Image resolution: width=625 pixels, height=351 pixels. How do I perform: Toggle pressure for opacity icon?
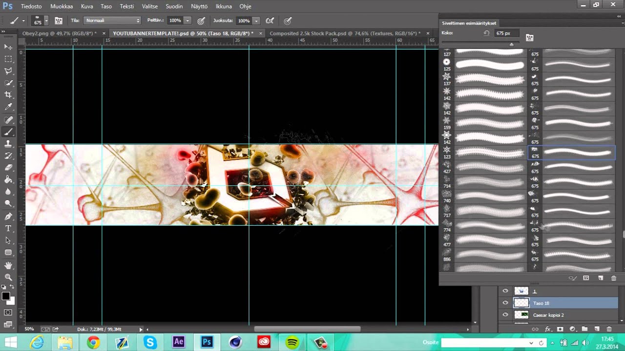click(201, 20)
